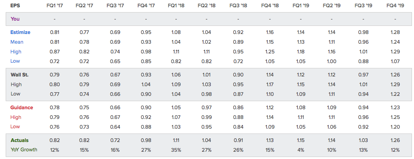Viewport: 414px width, 159px height.
Task: Click the You row label
Action: [15, 19]
